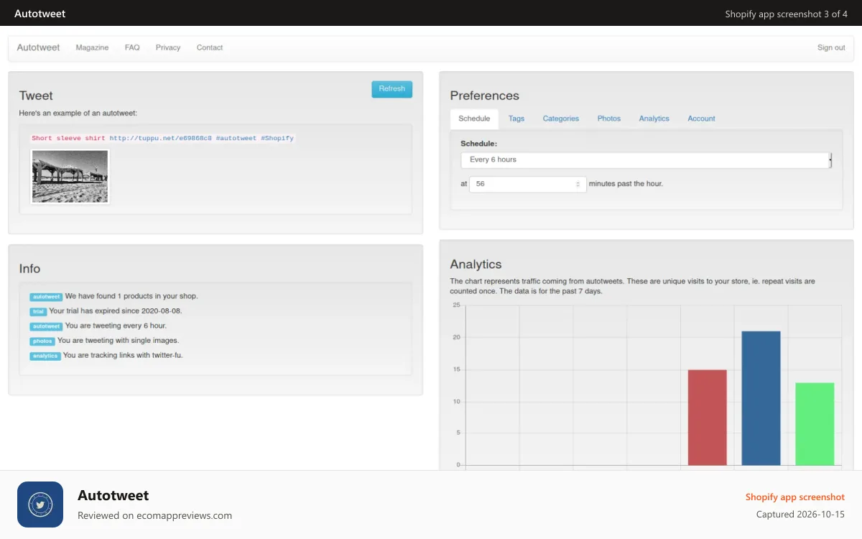Click the green bar in Analytics chart
Screen dimensions: 862x539
(815, 424)
